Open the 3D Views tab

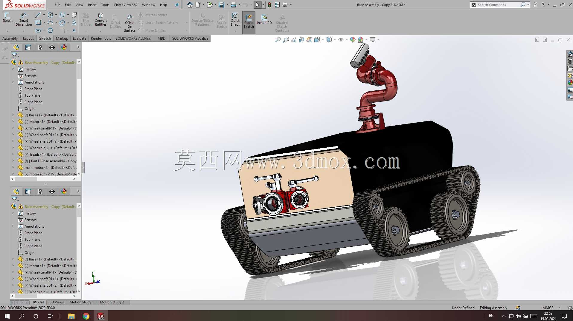pos(57,302)
